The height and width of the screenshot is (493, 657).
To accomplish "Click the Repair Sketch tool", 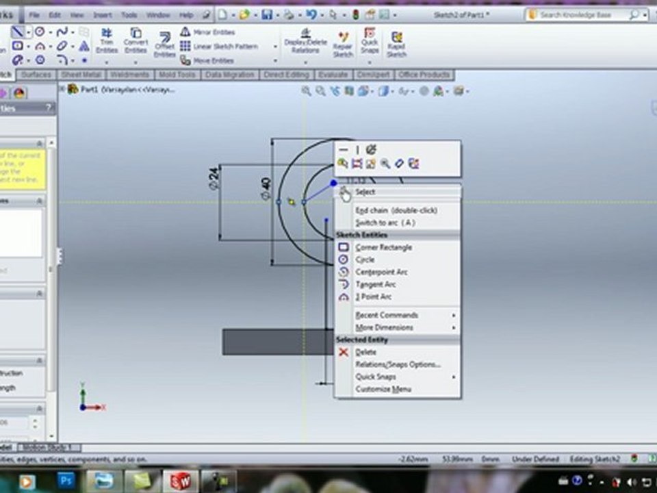I will pos(343,45).
